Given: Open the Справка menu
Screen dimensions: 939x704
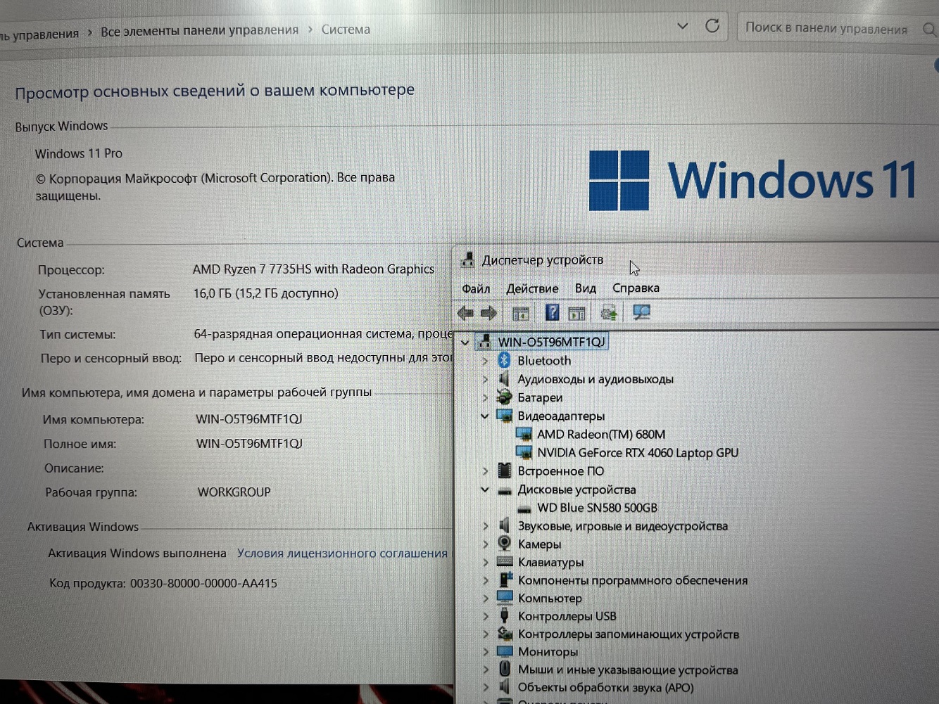Looking at the screenshot, I should click(636, 288).
